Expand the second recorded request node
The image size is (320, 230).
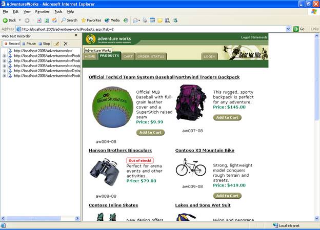pos(4,56)
